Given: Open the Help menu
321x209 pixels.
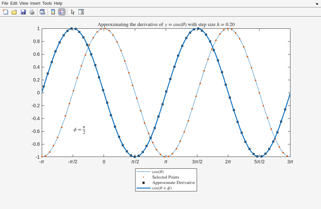Looking at the screenshot, I should tap(58, 3).
